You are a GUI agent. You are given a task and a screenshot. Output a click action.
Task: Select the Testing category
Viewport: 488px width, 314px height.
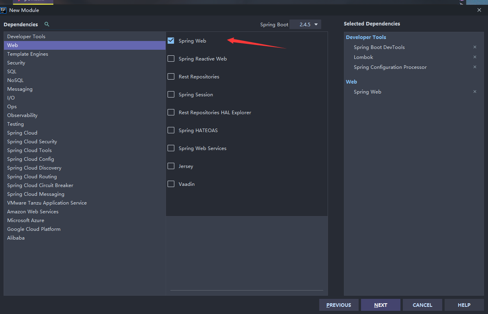[85, 124]
